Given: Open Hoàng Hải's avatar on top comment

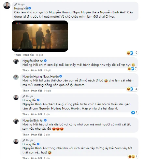Looking at the screenshot, I should coord(7,6).
